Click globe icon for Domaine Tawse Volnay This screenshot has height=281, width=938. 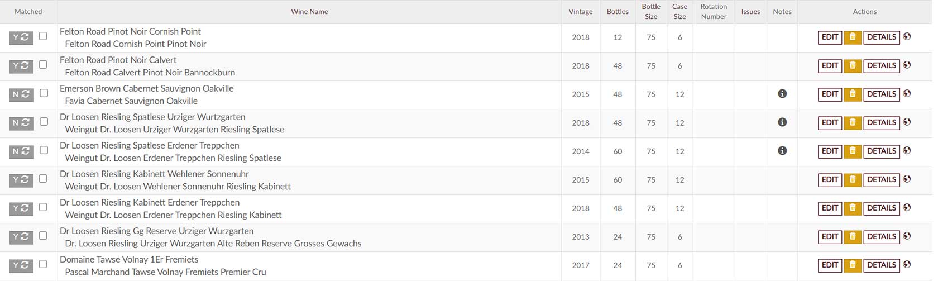tap(907, 264)
